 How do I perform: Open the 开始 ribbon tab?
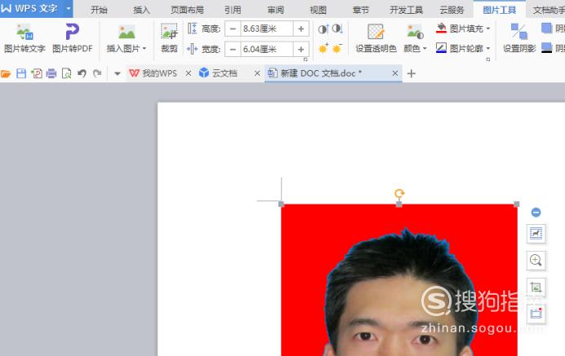pos(99,10)
